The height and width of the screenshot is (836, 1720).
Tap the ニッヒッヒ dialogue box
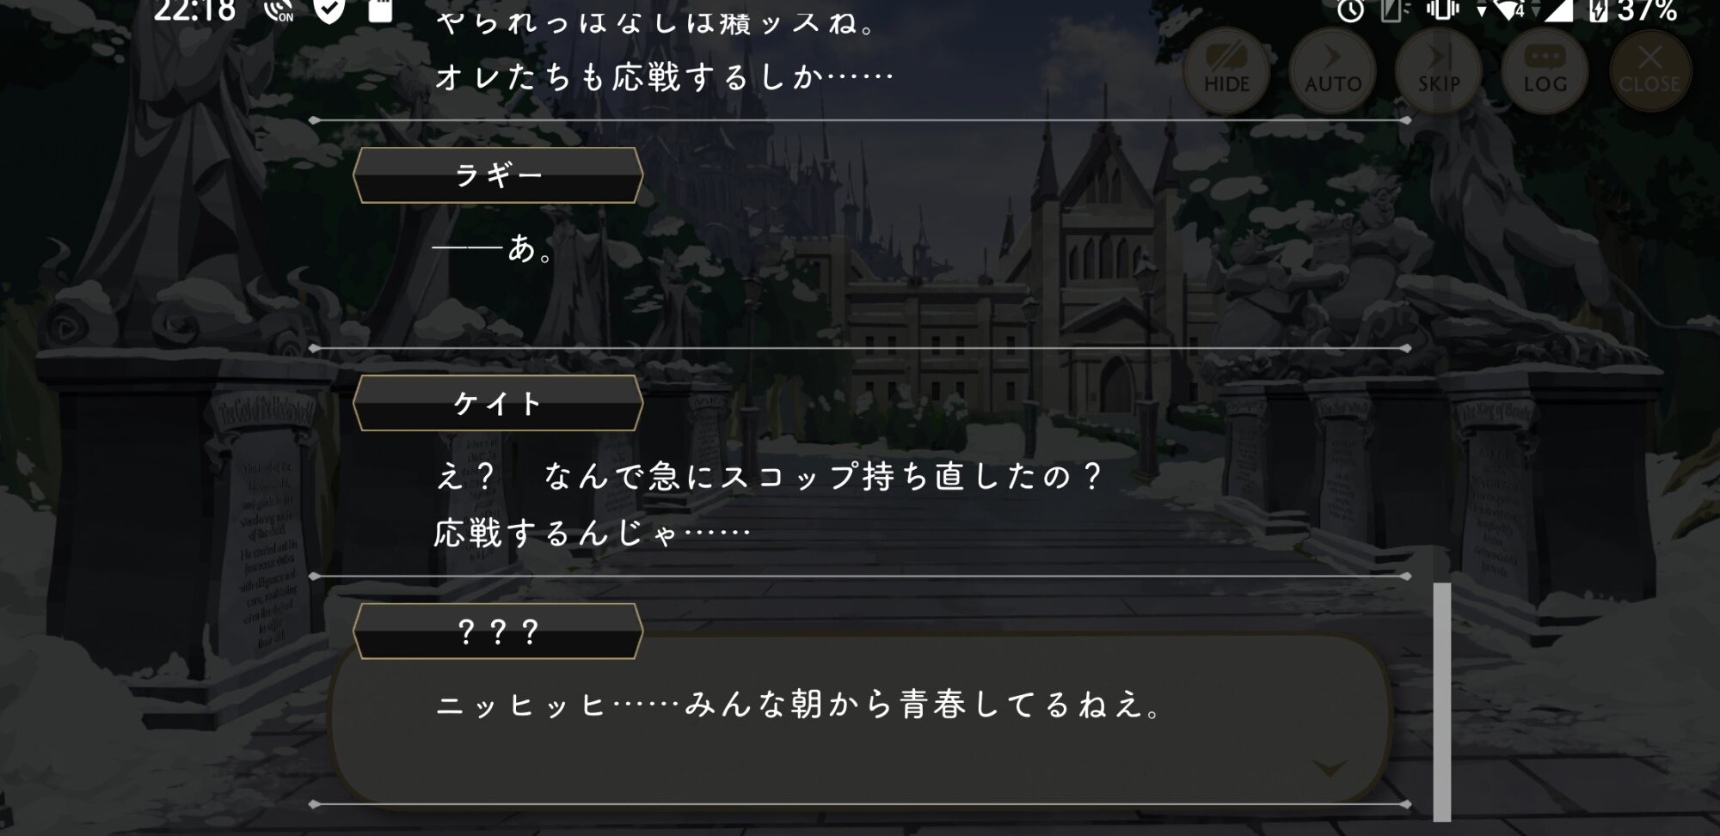860,720
